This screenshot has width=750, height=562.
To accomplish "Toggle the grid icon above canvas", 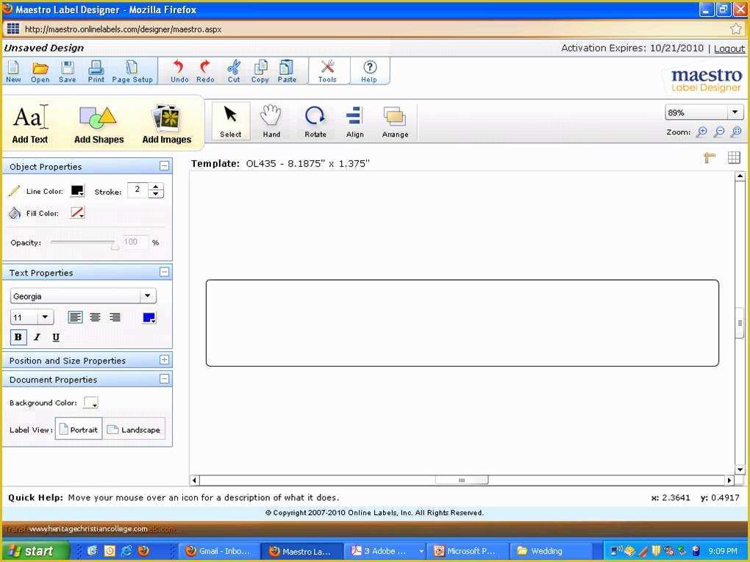I will (734, 157).
